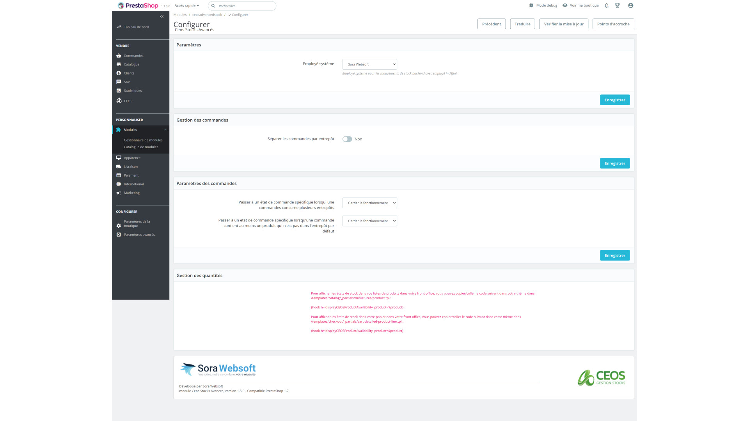This screenshot has height=421, width=749.
Task: Open Commandes basket icon in sidebar
Action: [x=119, y=56]
